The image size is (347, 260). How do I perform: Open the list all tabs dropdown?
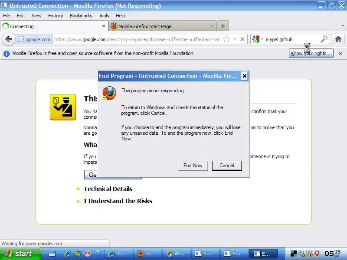coord(343,26)
